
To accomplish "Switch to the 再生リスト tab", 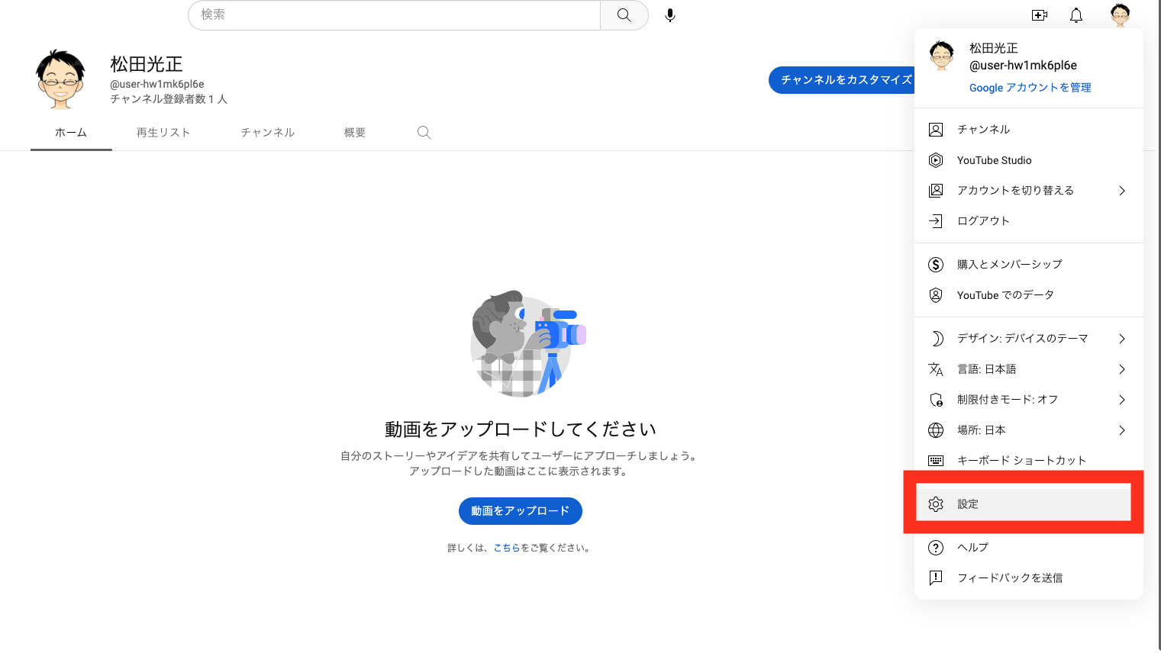I will click(x=163, y=133).
